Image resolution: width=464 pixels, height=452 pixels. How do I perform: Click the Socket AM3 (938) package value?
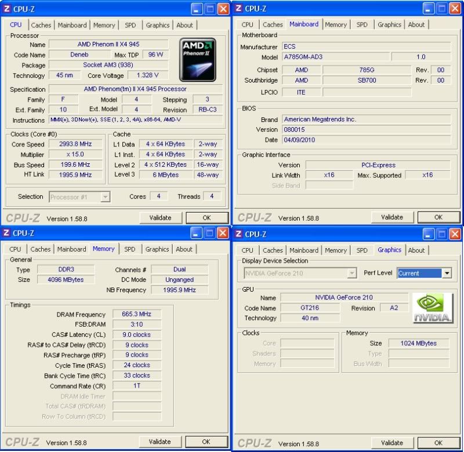[108, 65]
